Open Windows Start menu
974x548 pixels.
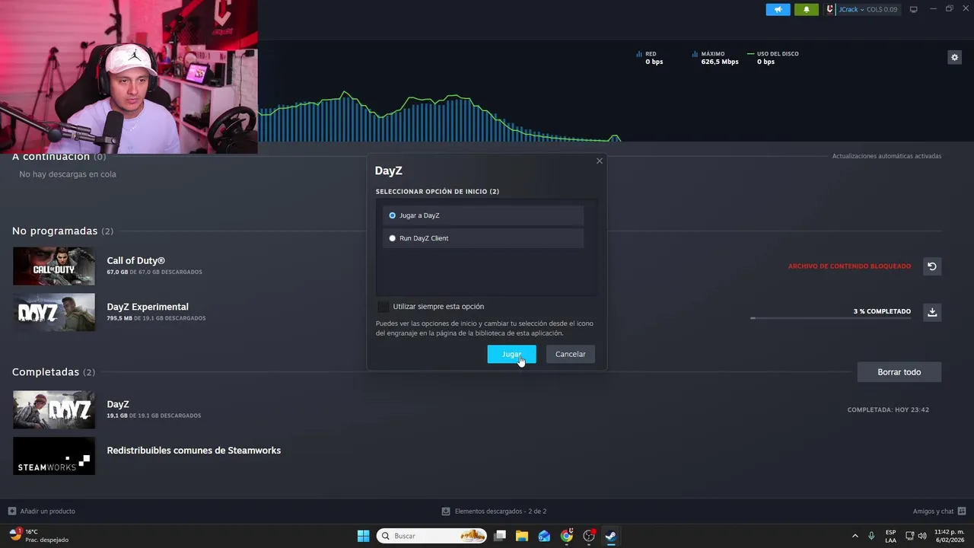[363, 536]
